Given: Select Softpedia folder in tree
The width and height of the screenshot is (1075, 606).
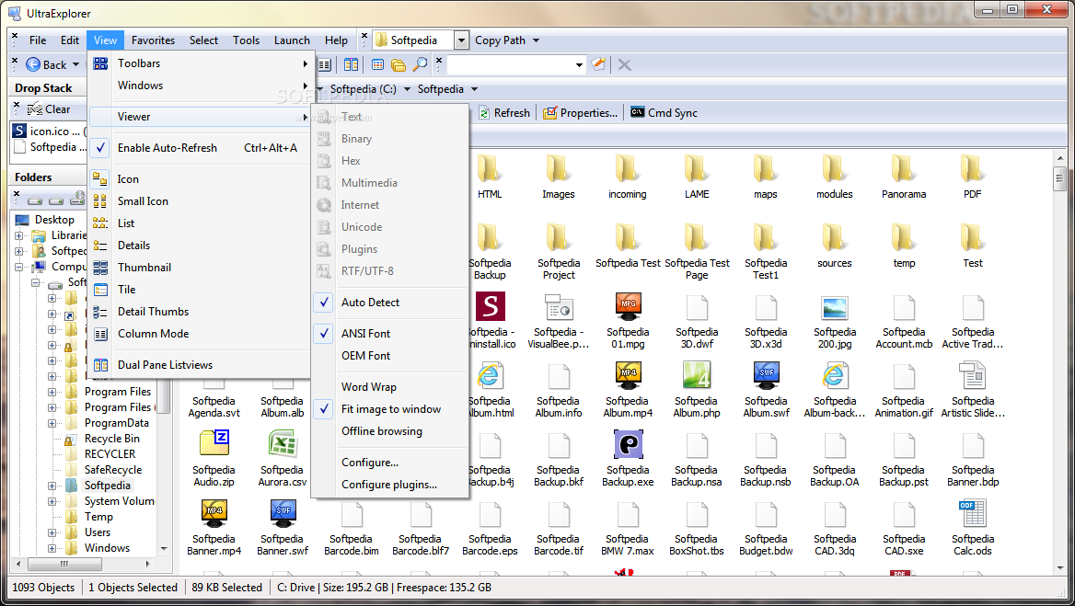Looking at the screenshot, I should coord(107,486).
